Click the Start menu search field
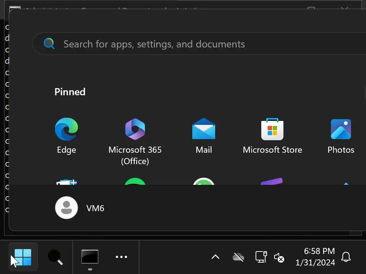 [x=199, y=44]
